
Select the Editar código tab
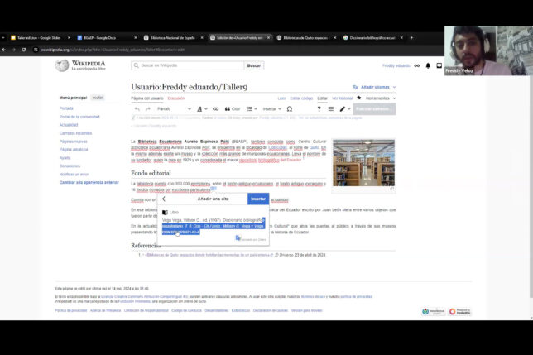tap(301, 98)
